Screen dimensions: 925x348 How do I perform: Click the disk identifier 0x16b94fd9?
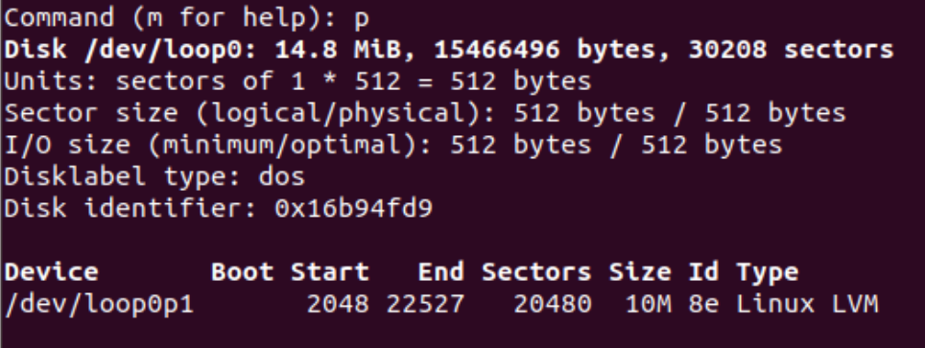(x=353, y=208)
